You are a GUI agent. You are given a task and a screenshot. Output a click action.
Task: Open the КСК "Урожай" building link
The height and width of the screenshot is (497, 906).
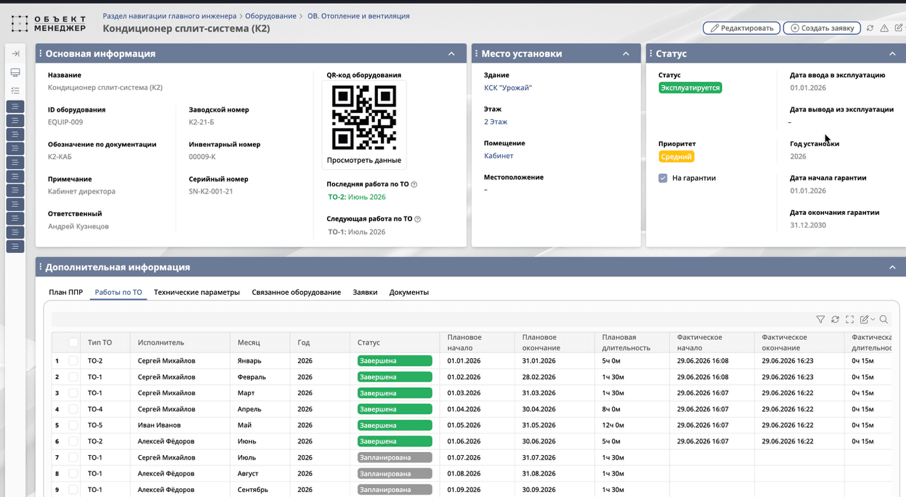508,87
